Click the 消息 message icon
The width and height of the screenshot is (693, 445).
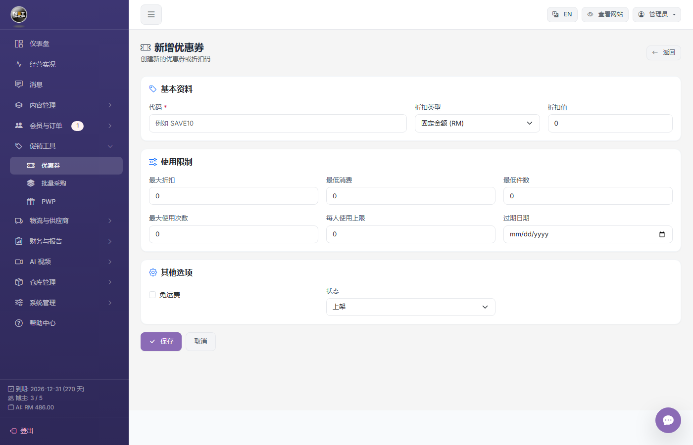click(x=19, y=85)
